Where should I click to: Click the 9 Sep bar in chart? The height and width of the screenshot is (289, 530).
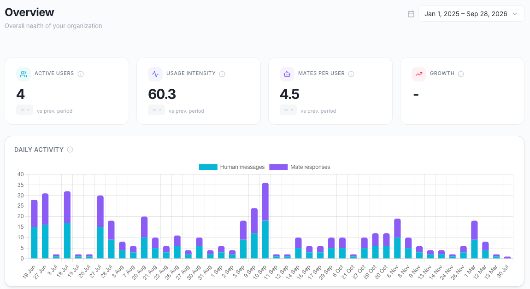[254, 233]
